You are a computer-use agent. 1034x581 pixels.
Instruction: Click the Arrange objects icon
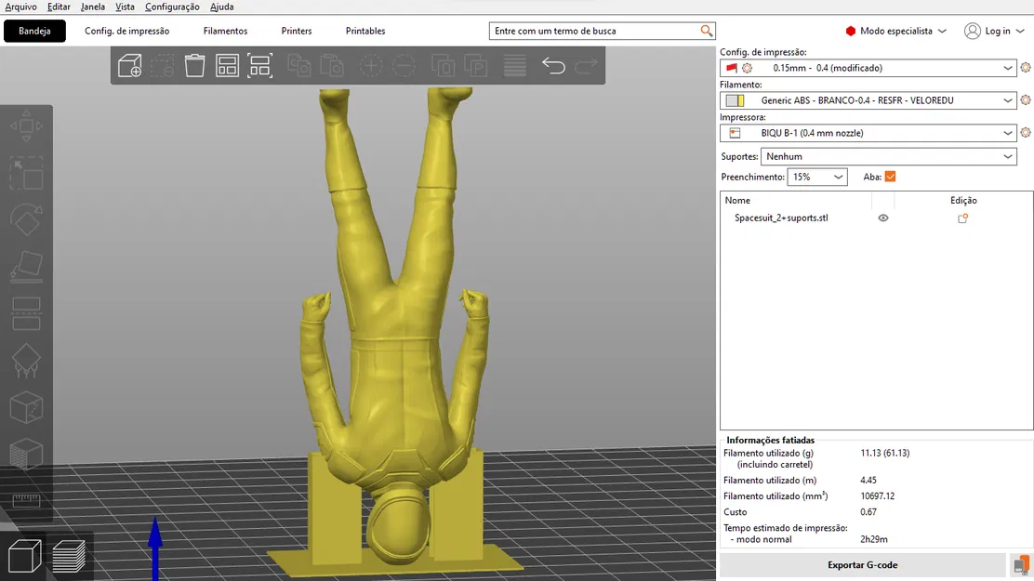coord(227,65)
